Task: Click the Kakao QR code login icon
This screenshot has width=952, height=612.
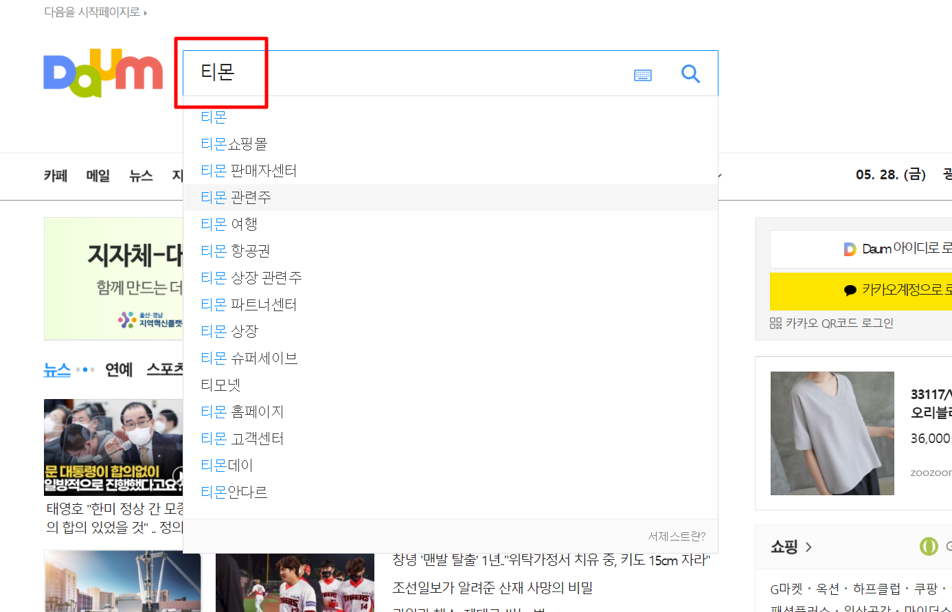Action: tap(776, 323)
